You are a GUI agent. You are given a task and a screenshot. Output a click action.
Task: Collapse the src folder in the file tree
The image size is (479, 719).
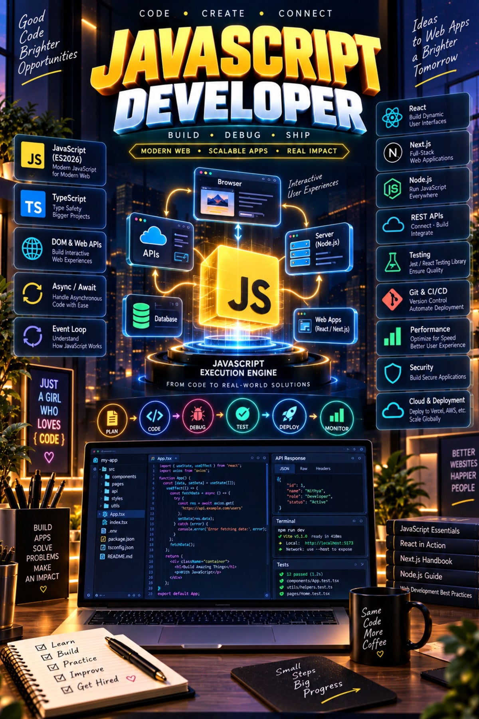click(99, 469)
